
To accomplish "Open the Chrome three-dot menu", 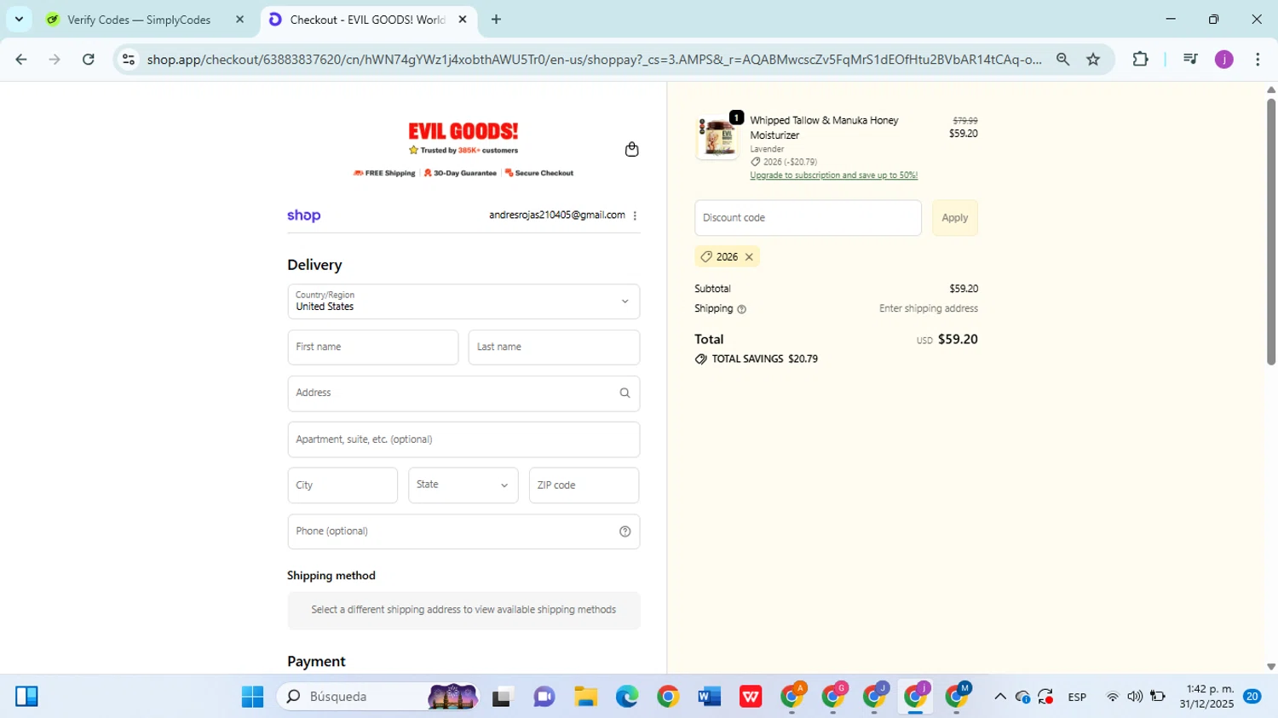I will [x=1258, y=59].
